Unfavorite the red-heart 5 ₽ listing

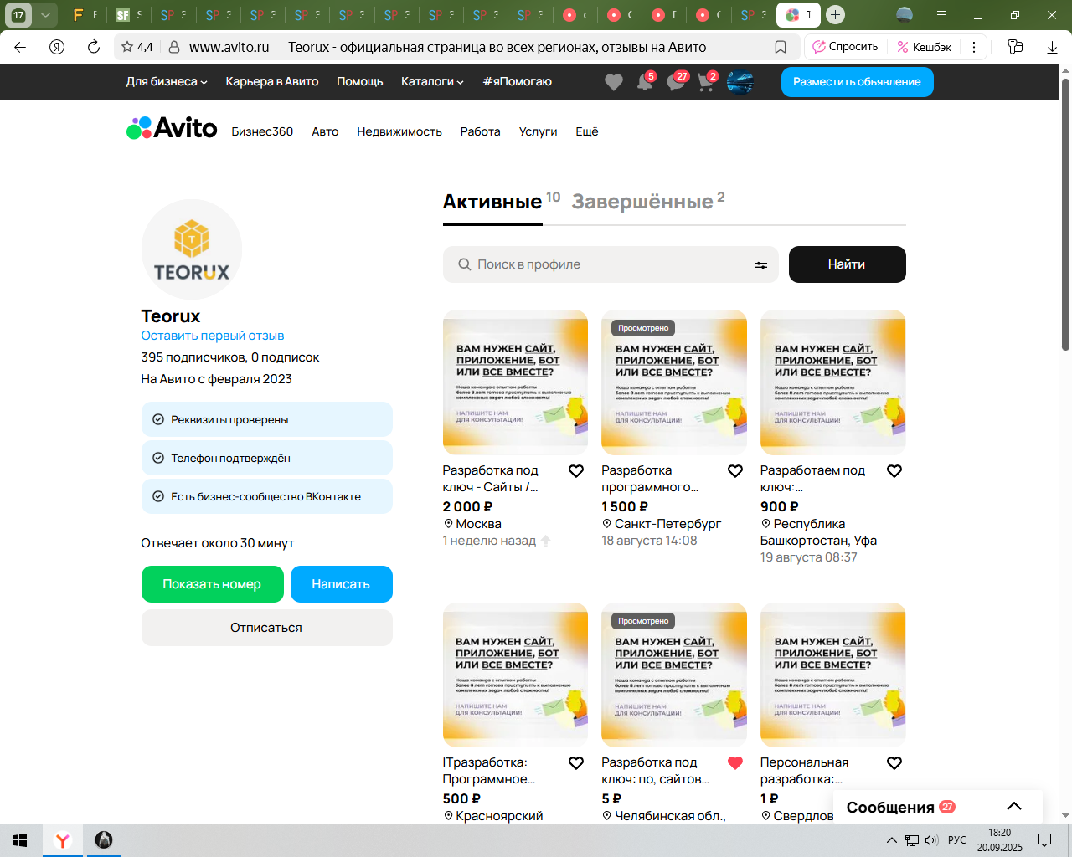pos(735,763)
